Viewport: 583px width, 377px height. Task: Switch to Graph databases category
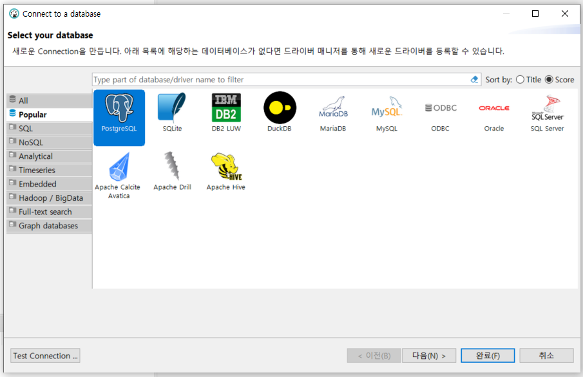[50, 226]
